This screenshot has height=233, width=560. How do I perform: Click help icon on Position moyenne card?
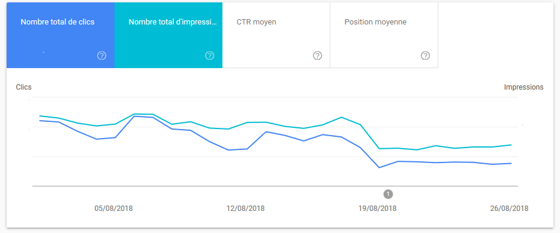(425, 56)
